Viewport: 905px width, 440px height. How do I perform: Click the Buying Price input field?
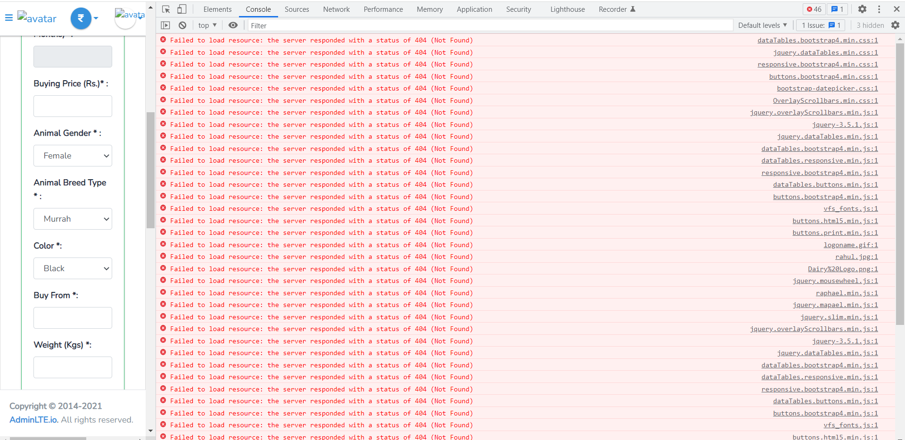point(73,106)
